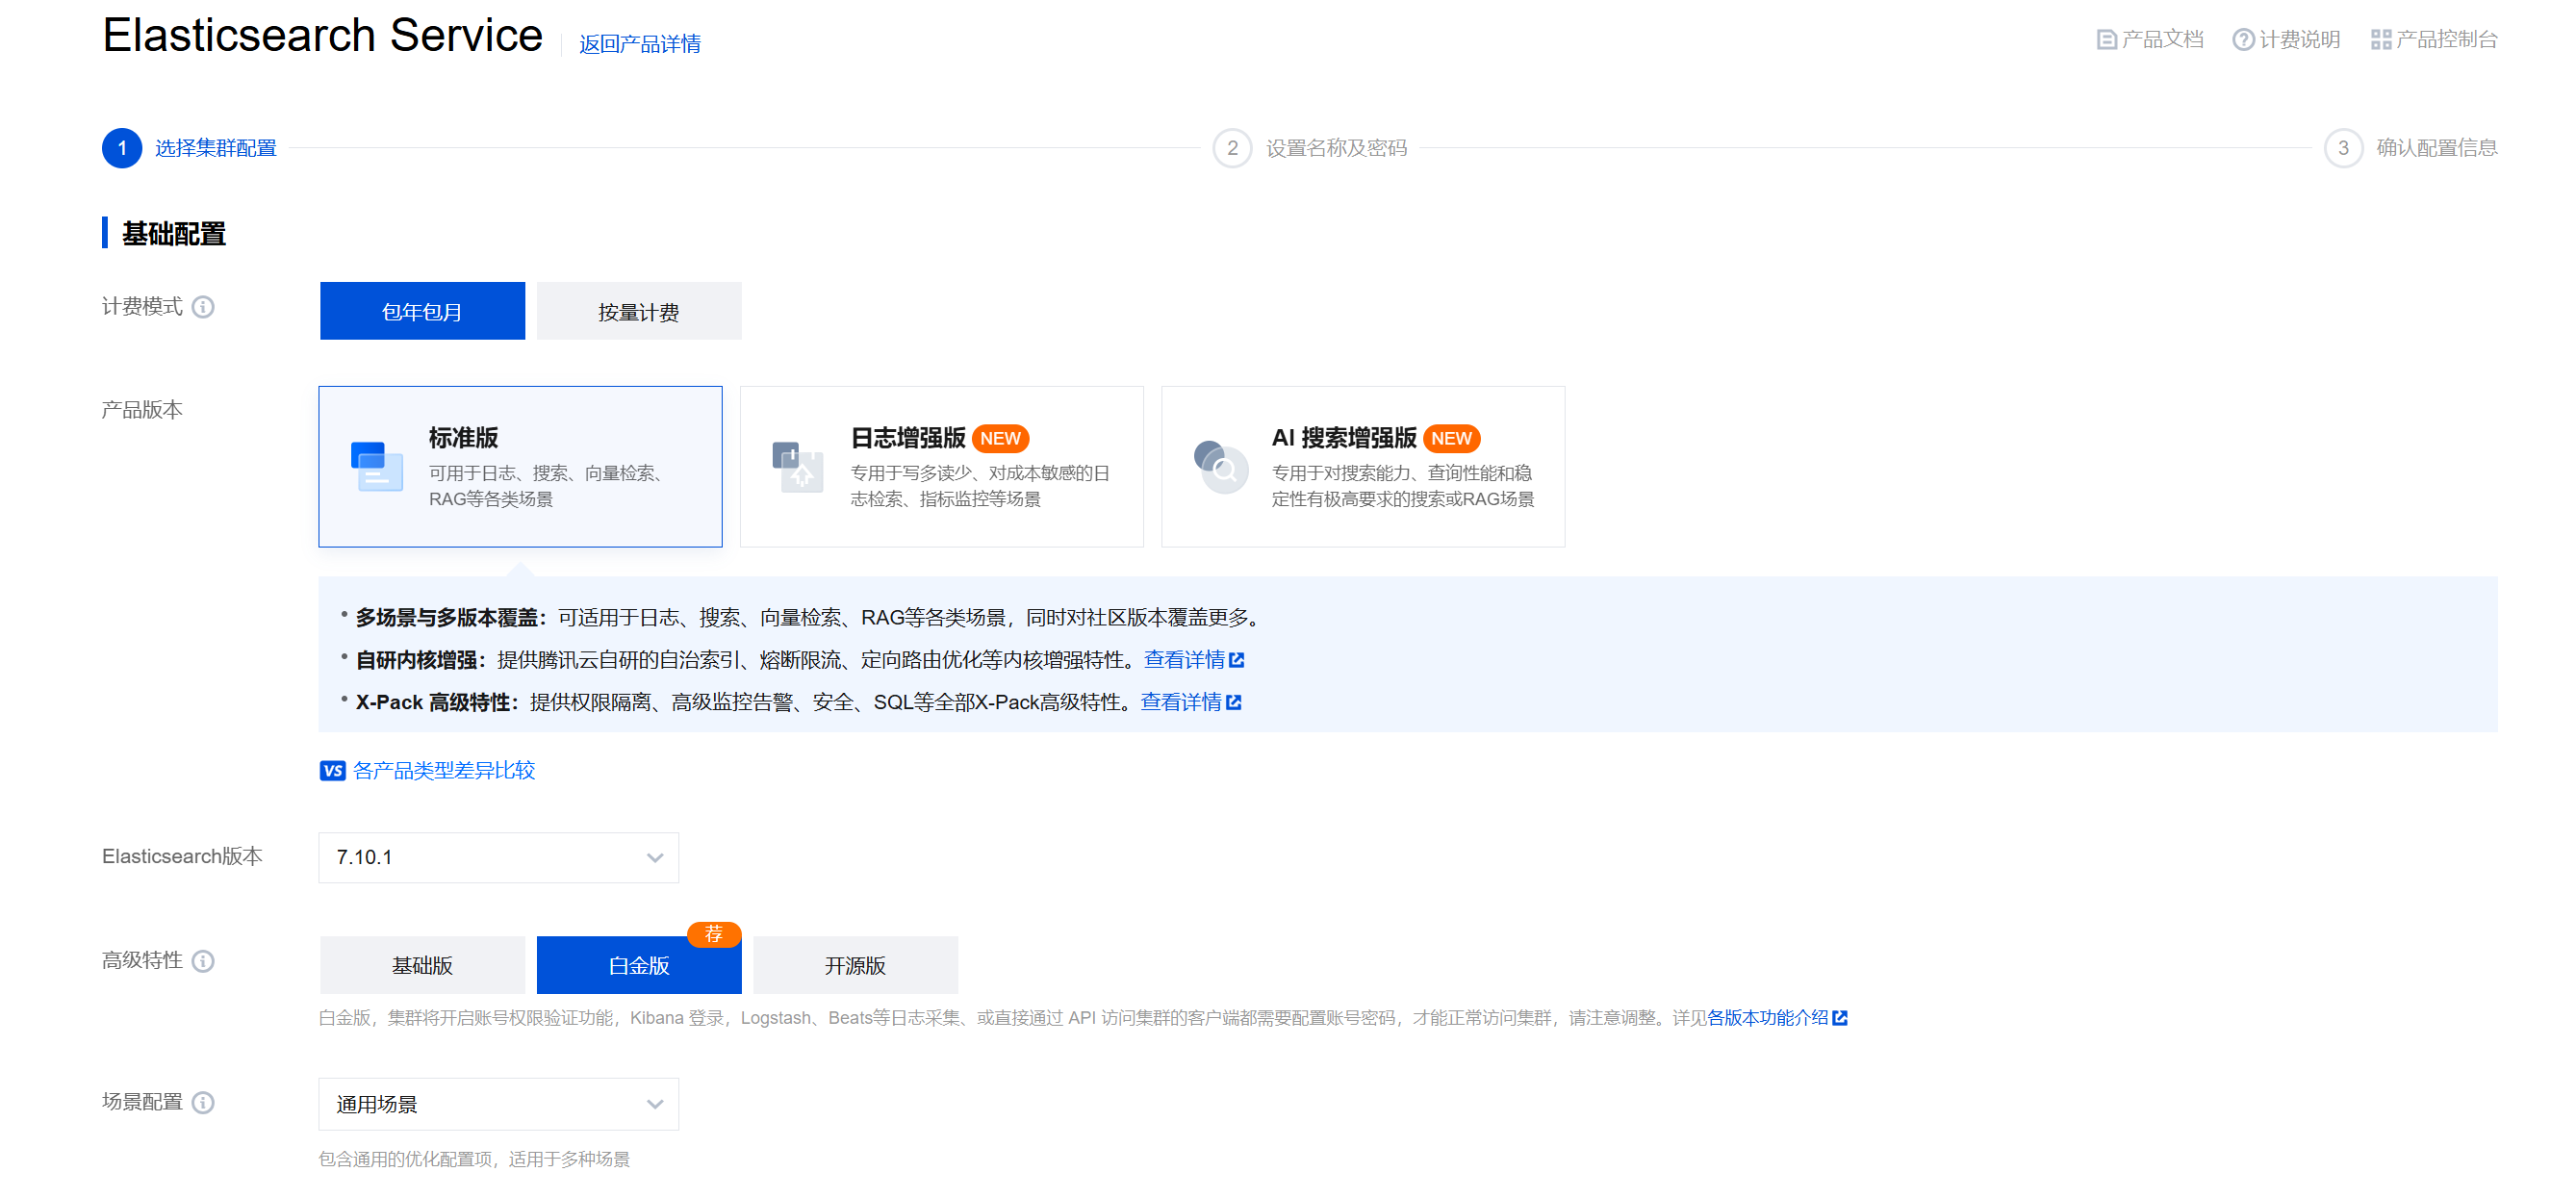Click the 基础配置 section heading
This screenshot has height=1198, width=2576.
click(174, 234)
